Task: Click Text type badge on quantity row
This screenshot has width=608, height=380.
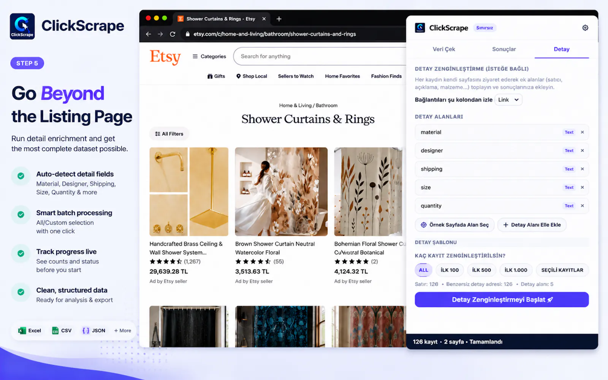Action: click(569, 206)
